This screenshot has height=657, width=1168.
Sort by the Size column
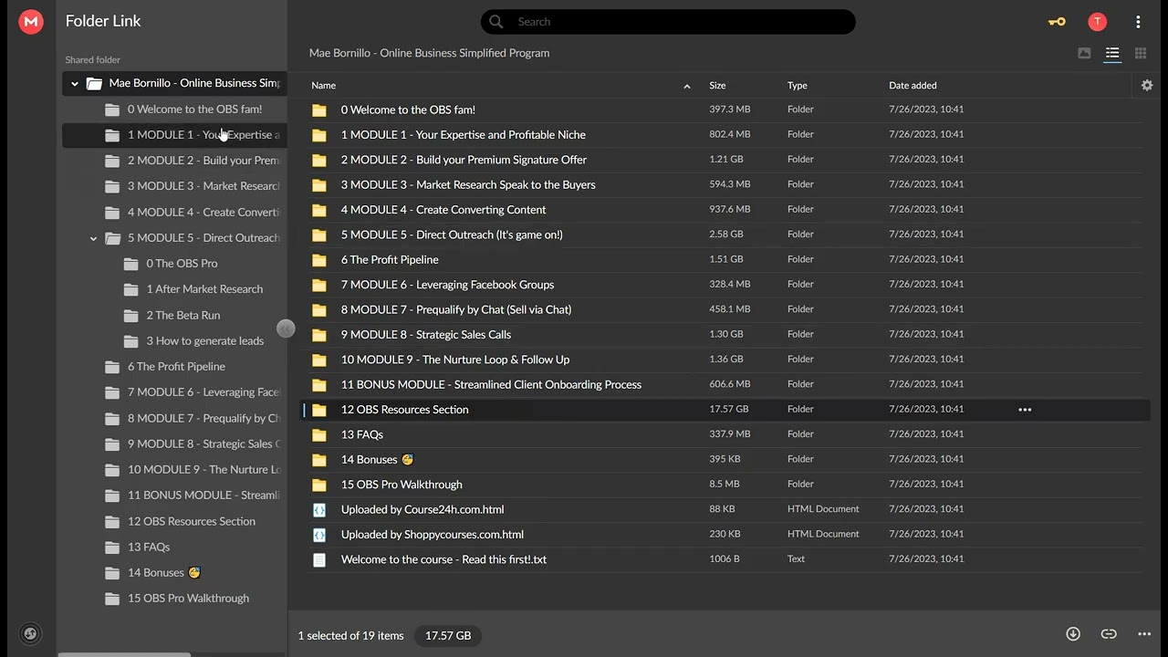(717, 85)
